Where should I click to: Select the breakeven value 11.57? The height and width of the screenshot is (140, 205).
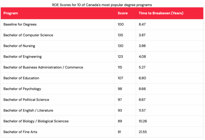142,110
